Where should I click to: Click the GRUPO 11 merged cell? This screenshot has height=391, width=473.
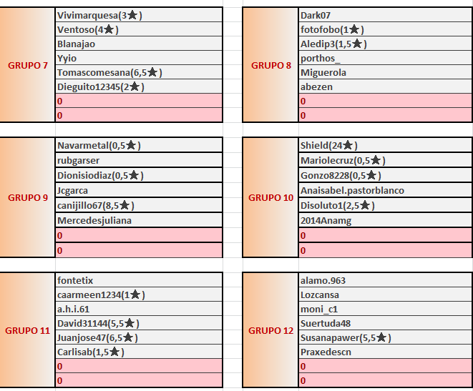[x=28, y=331]
